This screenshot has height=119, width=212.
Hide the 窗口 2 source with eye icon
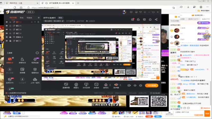coord(7,22)
